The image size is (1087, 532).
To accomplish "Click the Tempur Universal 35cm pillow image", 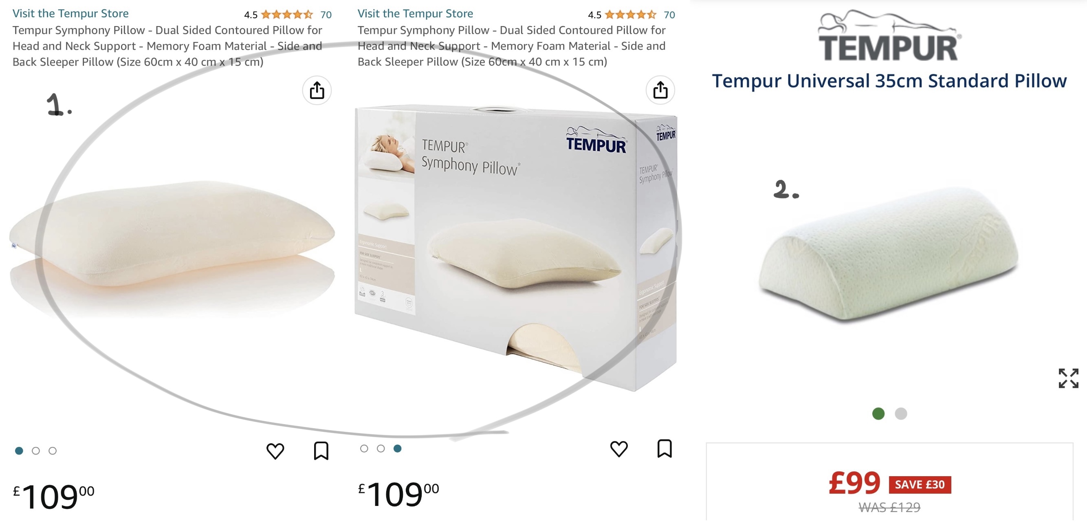I will [x=889, y=253].
